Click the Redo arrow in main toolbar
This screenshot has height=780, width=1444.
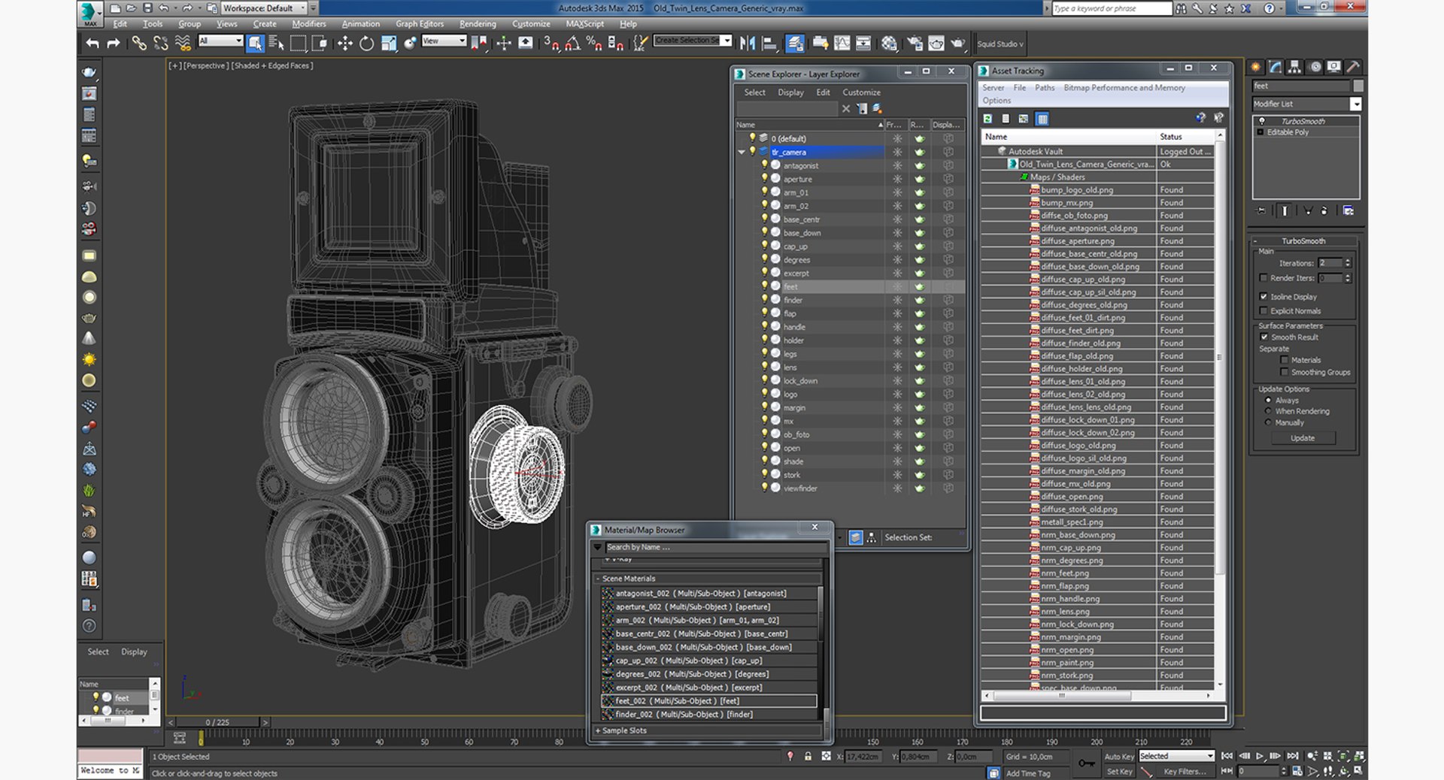coord(114,44)
